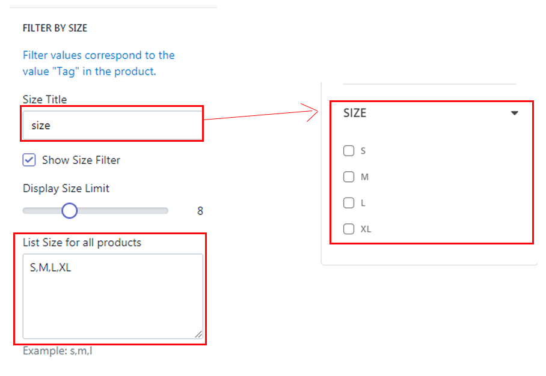This screenshot has width=546, height=376.
Task: Collapse the SIZE filter using the arrow
Action: click(x=514, y=113)
